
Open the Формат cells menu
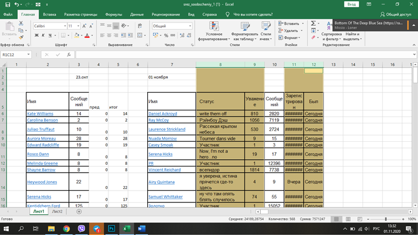[x=289, y=38]
